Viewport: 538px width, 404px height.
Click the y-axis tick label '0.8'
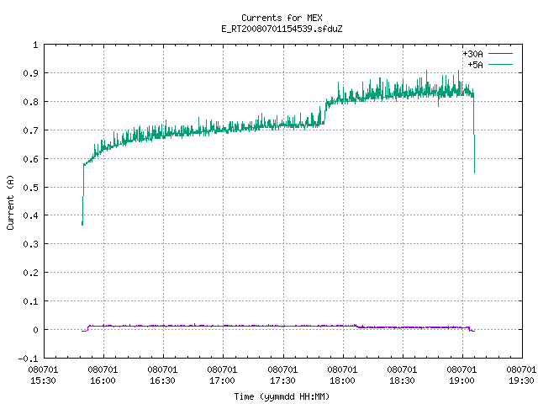(30, 102)
